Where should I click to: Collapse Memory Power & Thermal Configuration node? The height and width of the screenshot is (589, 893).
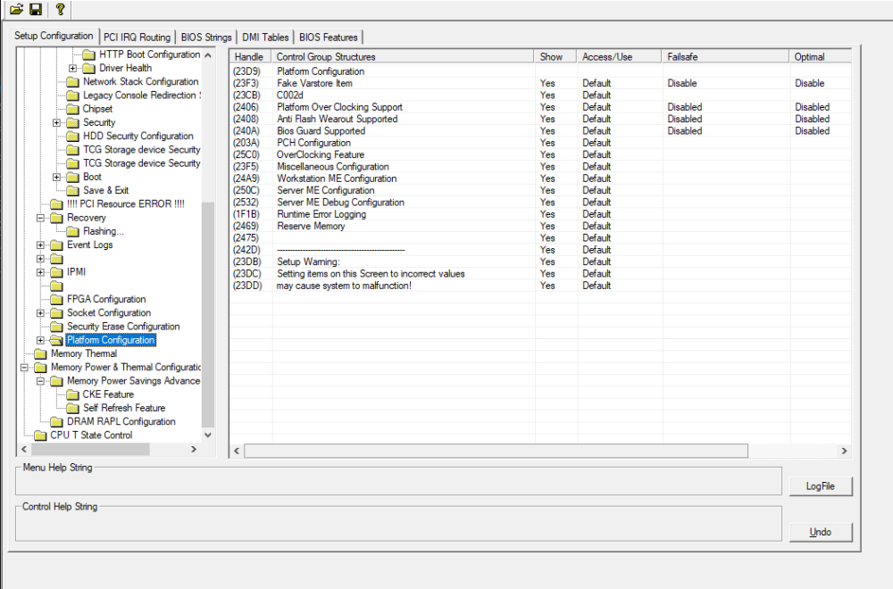point(24,368)
